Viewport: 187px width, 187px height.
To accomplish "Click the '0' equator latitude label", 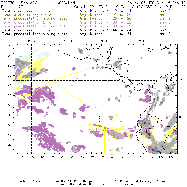I will click(x=180, y=117).
